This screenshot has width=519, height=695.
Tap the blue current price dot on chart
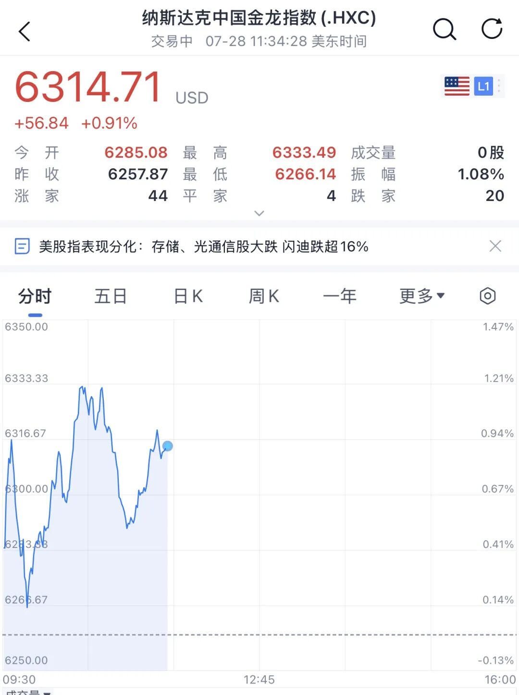pos(167,446)
